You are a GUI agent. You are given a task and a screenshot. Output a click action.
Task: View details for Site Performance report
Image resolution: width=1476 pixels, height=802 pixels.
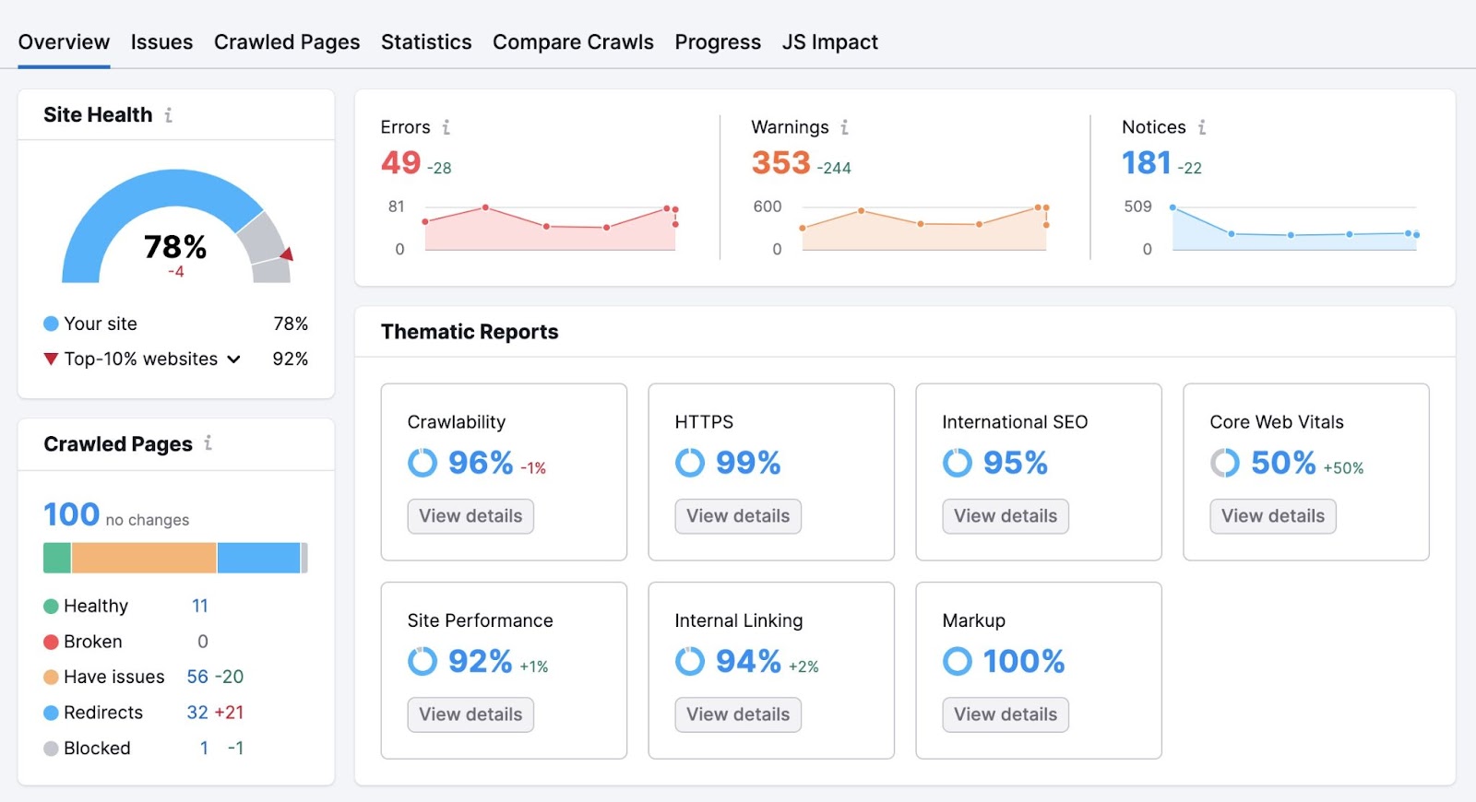(470, 714)
